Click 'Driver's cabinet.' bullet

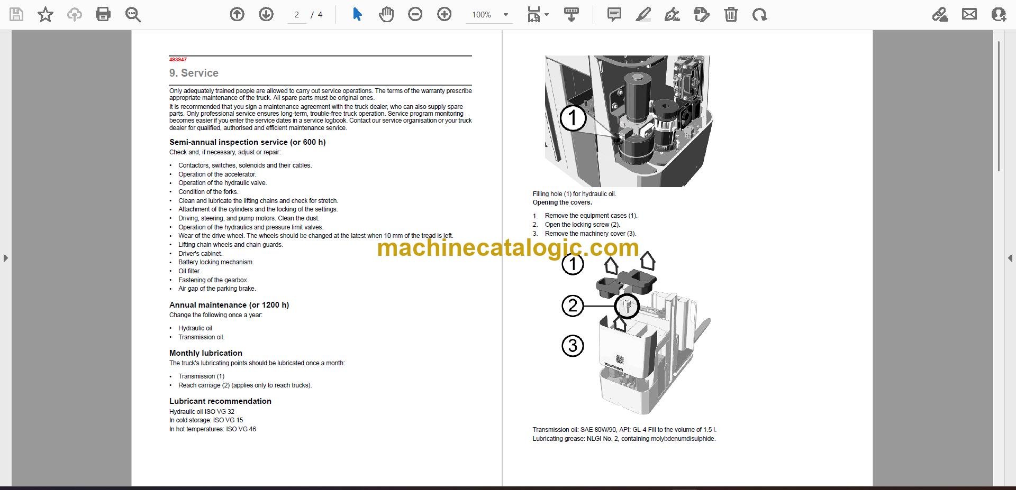[200, 254]
